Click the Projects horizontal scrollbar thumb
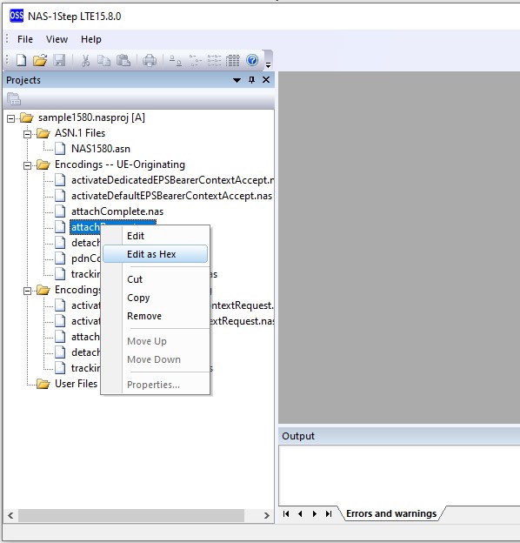Viewport: 520px width, 543px height. (131, 515)
